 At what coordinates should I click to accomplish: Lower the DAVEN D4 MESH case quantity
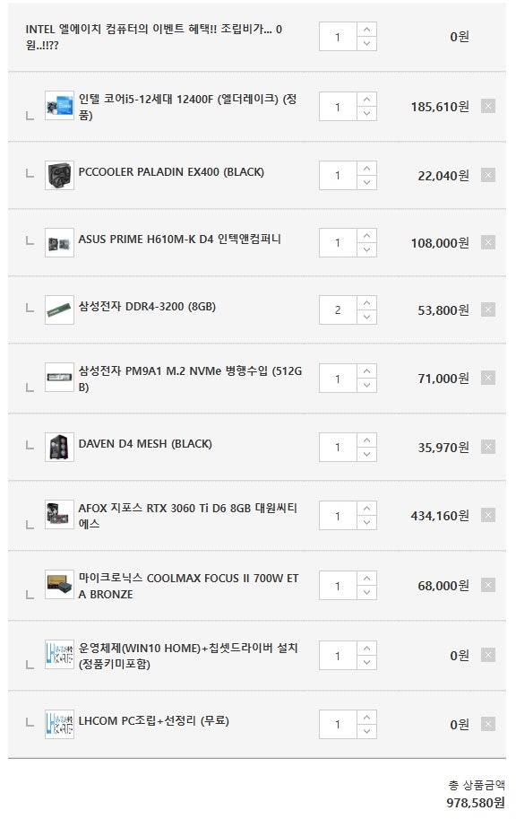(x=366, y=454)
